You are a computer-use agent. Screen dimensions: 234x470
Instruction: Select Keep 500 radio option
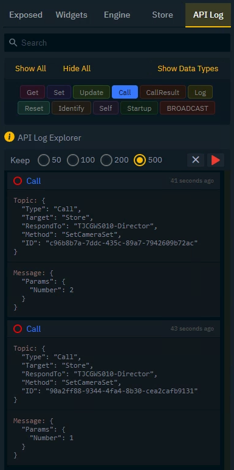140,160
